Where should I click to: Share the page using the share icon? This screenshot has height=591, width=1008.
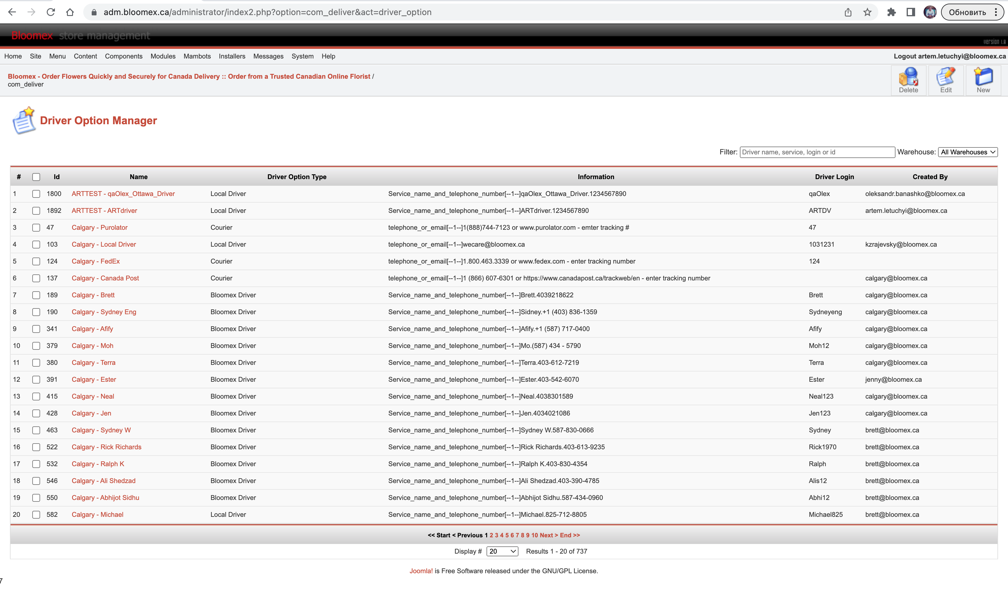(x=848, y=12)
